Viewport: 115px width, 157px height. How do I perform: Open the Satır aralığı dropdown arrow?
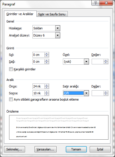[87, 93]
